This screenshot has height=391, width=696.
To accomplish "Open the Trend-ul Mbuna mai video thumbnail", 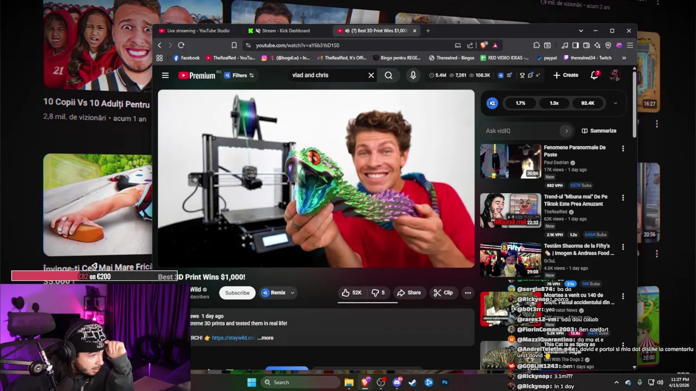I will 511,210.
